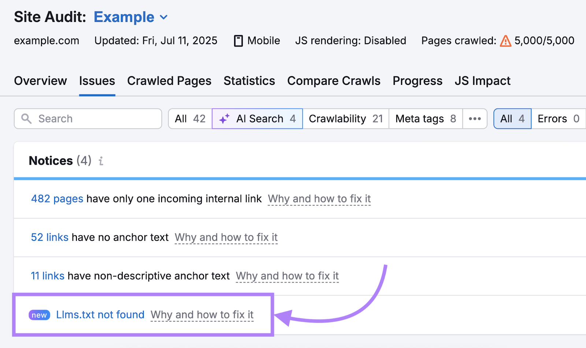This screenshot has width=586, height=348.
Task: Click the orange warning triangle beside pages crawled
Action: [505, 41]
